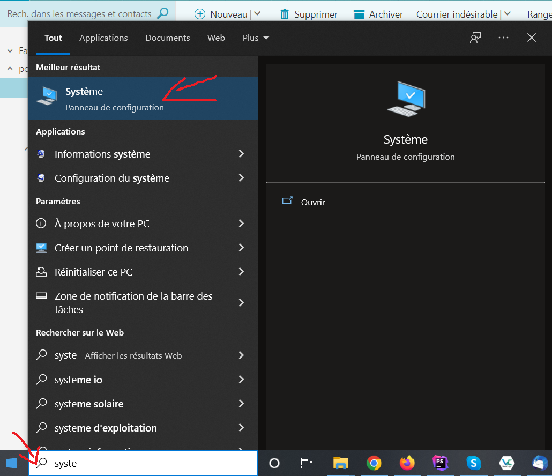Switch to the Applications tab
Screen dimensions: 552x476
(103, 38)
